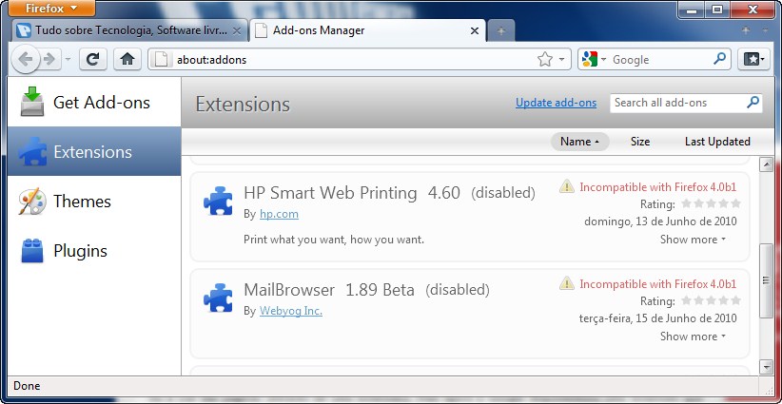The width and height of the screenshot is (782, 404).
Task: Open the URL bar history dropdown arrow
Action: coord(562,60)
